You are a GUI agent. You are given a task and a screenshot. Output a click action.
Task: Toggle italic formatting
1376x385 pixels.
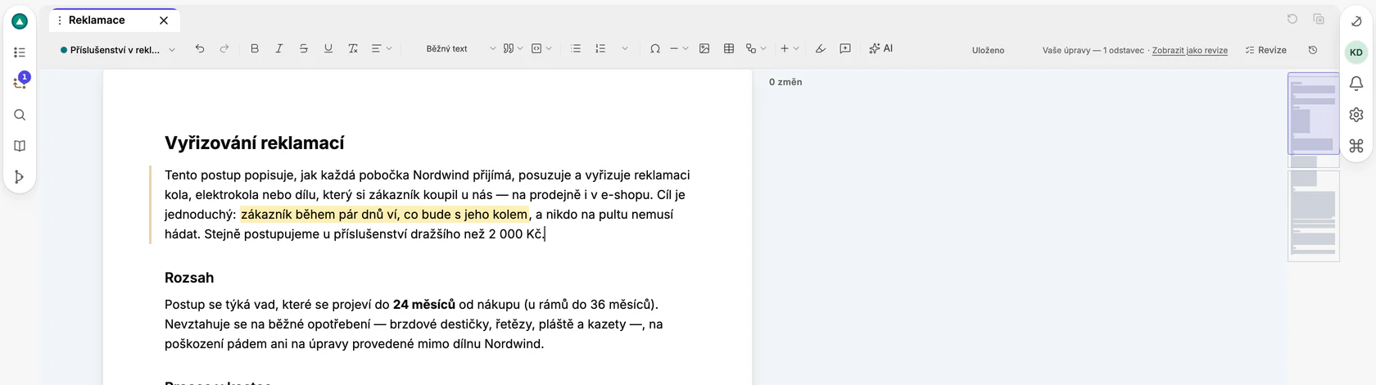click(x=279, y=49)
